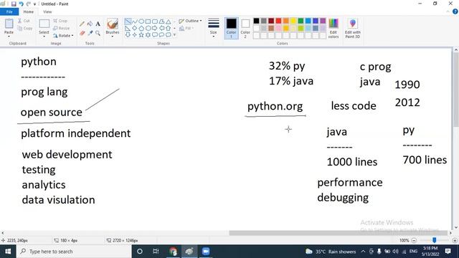This screenshot has height=258, width=459.
Task: Pick the green color swatch
Action: pyautogui.click(x=301, y=21)
